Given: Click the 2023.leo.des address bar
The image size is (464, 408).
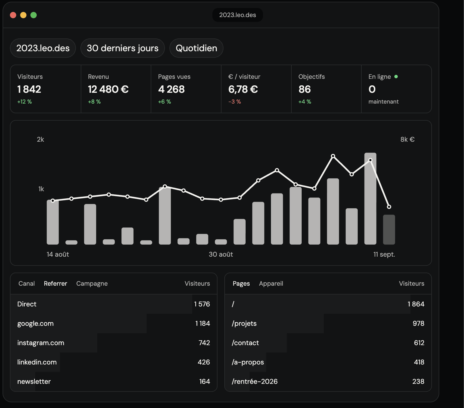Looking at the screenshot, I should [x=238, y=15].
